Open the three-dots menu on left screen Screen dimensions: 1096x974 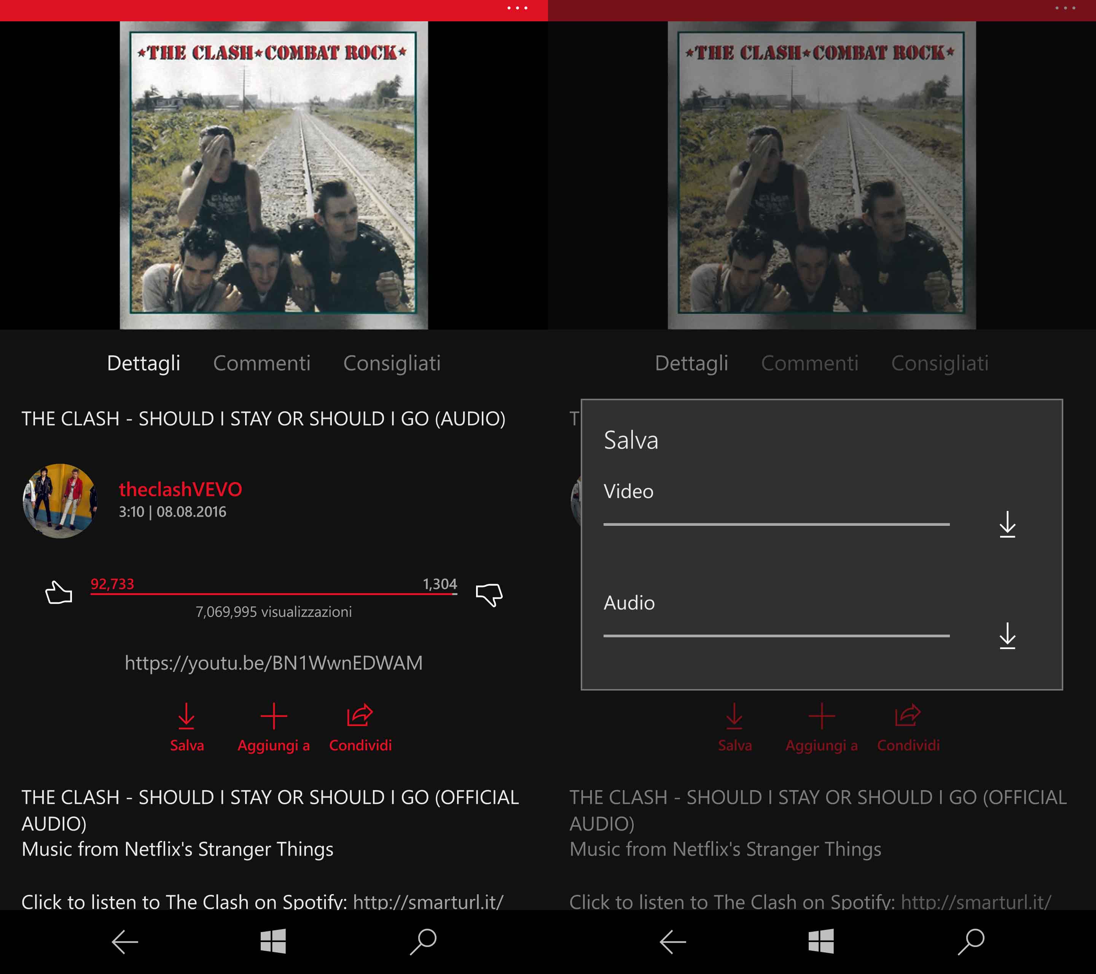518,8
